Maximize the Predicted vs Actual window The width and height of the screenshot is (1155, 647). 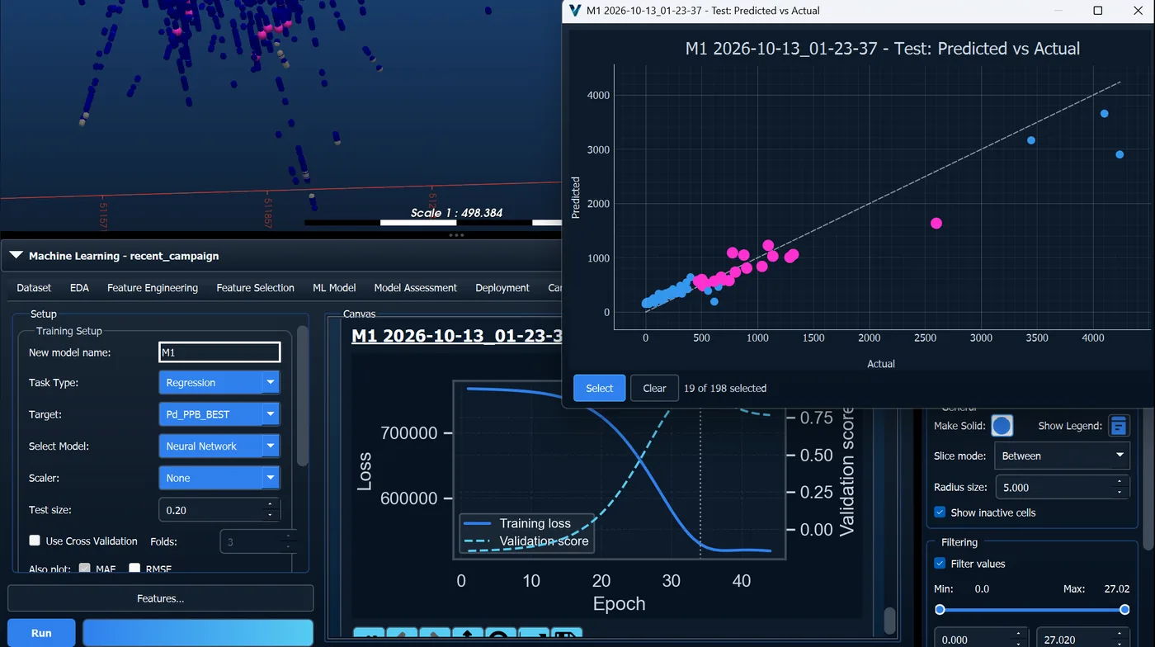(x=1097, y=11)
